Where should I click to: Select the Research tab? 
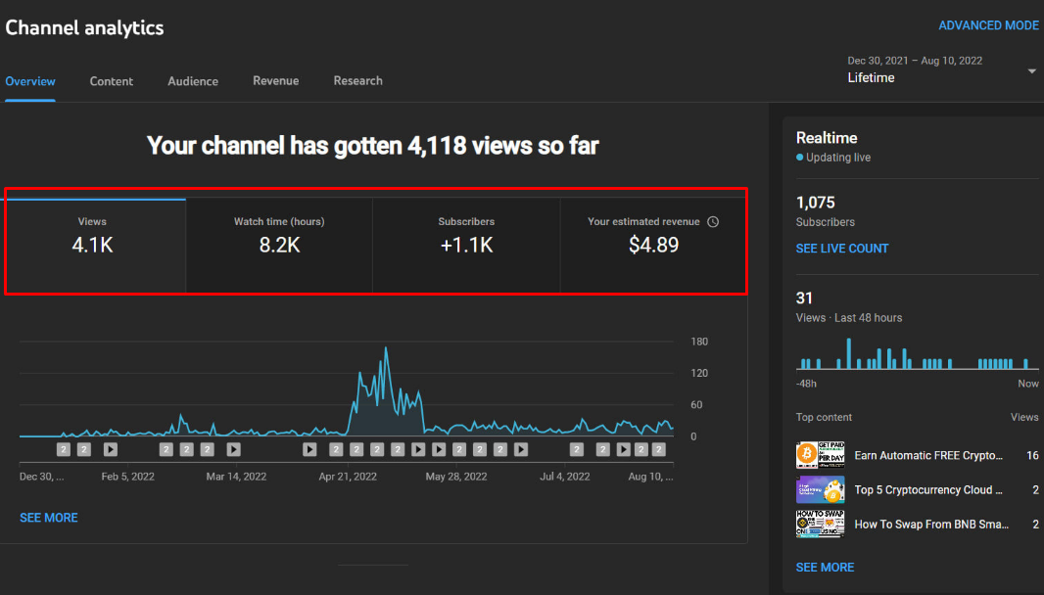pyautogui.click(x=357, y=81)
